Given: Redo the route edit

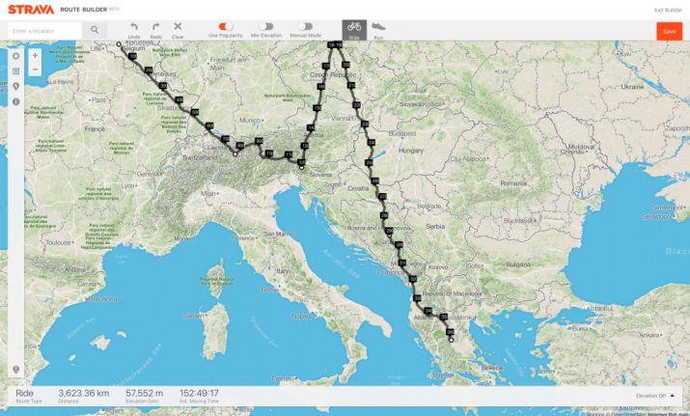Looking at the screenshot, I should 155,30.
